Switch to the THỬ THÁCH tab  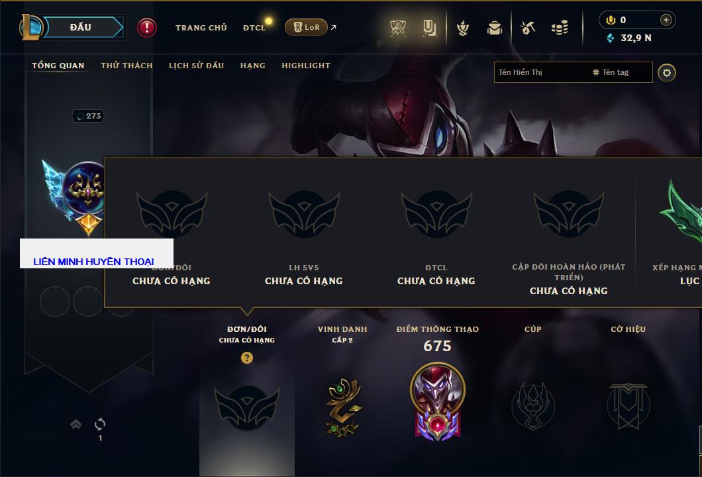point(126,66)
